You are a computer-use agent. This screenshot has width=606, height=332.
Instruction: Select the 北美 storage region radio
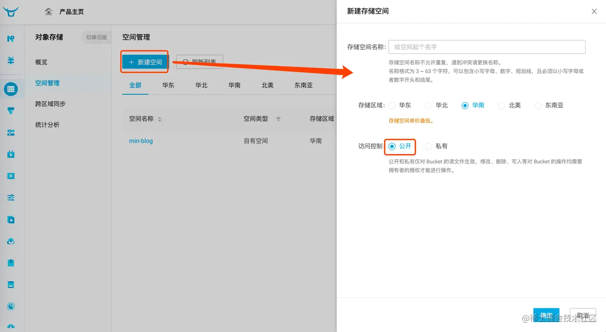coord(501,105)
